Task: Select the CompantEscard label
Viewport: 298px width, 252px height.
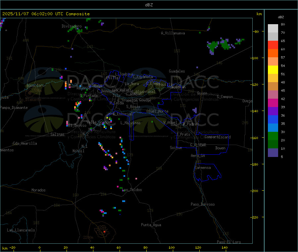Action: click(x=218, y=137)
